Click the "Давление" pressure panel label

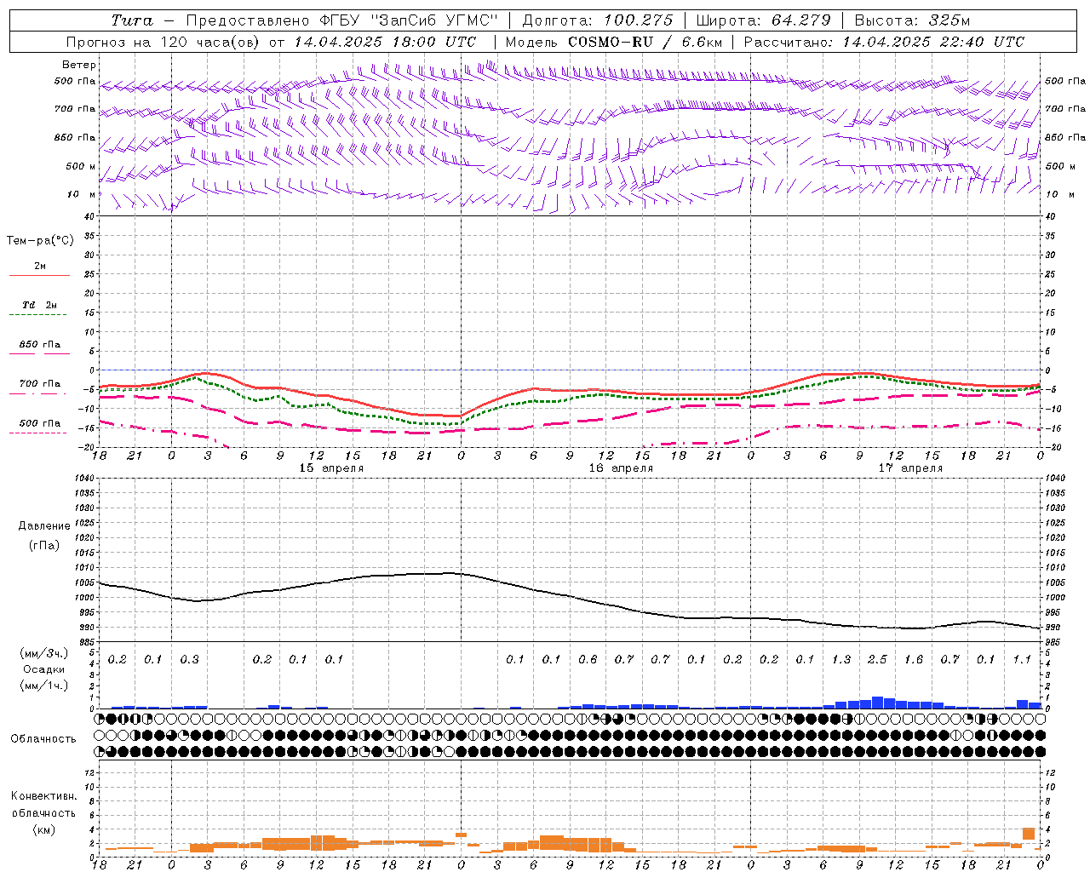[44, 526]
